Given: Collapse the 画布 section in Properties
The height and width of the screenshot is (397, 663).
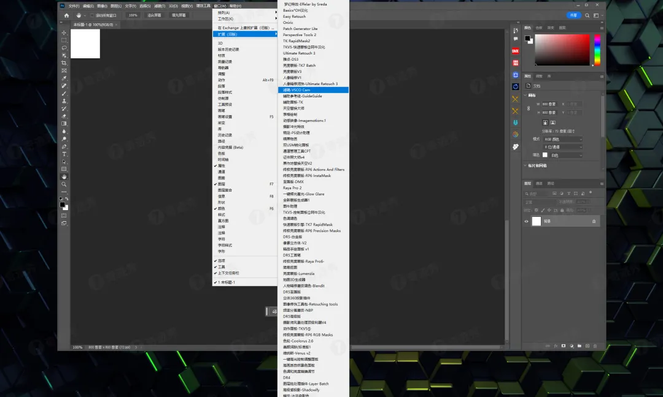Looking at the screenshot, I should (x=525, y=96).
